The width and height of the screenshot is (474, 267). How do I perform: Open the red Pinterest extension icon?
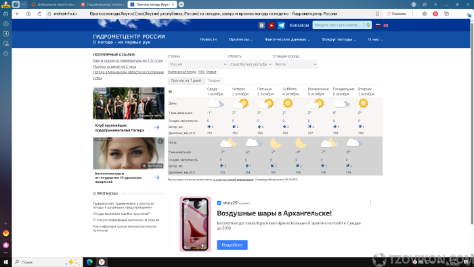(x=435, y=14)
